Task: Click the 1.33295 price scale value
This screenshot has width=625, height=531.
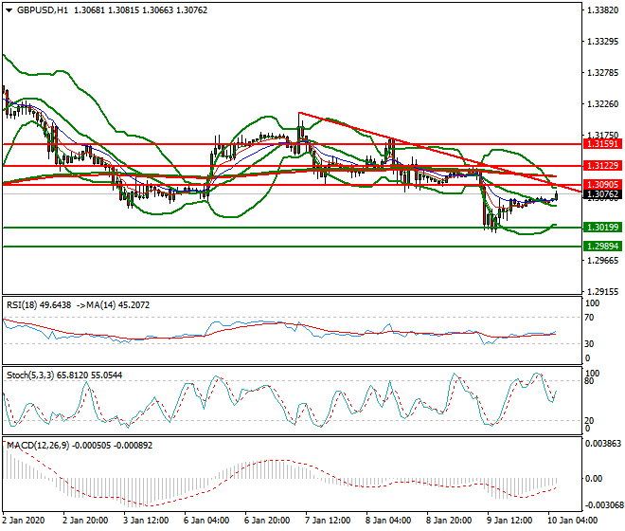Action: [602, 42]
